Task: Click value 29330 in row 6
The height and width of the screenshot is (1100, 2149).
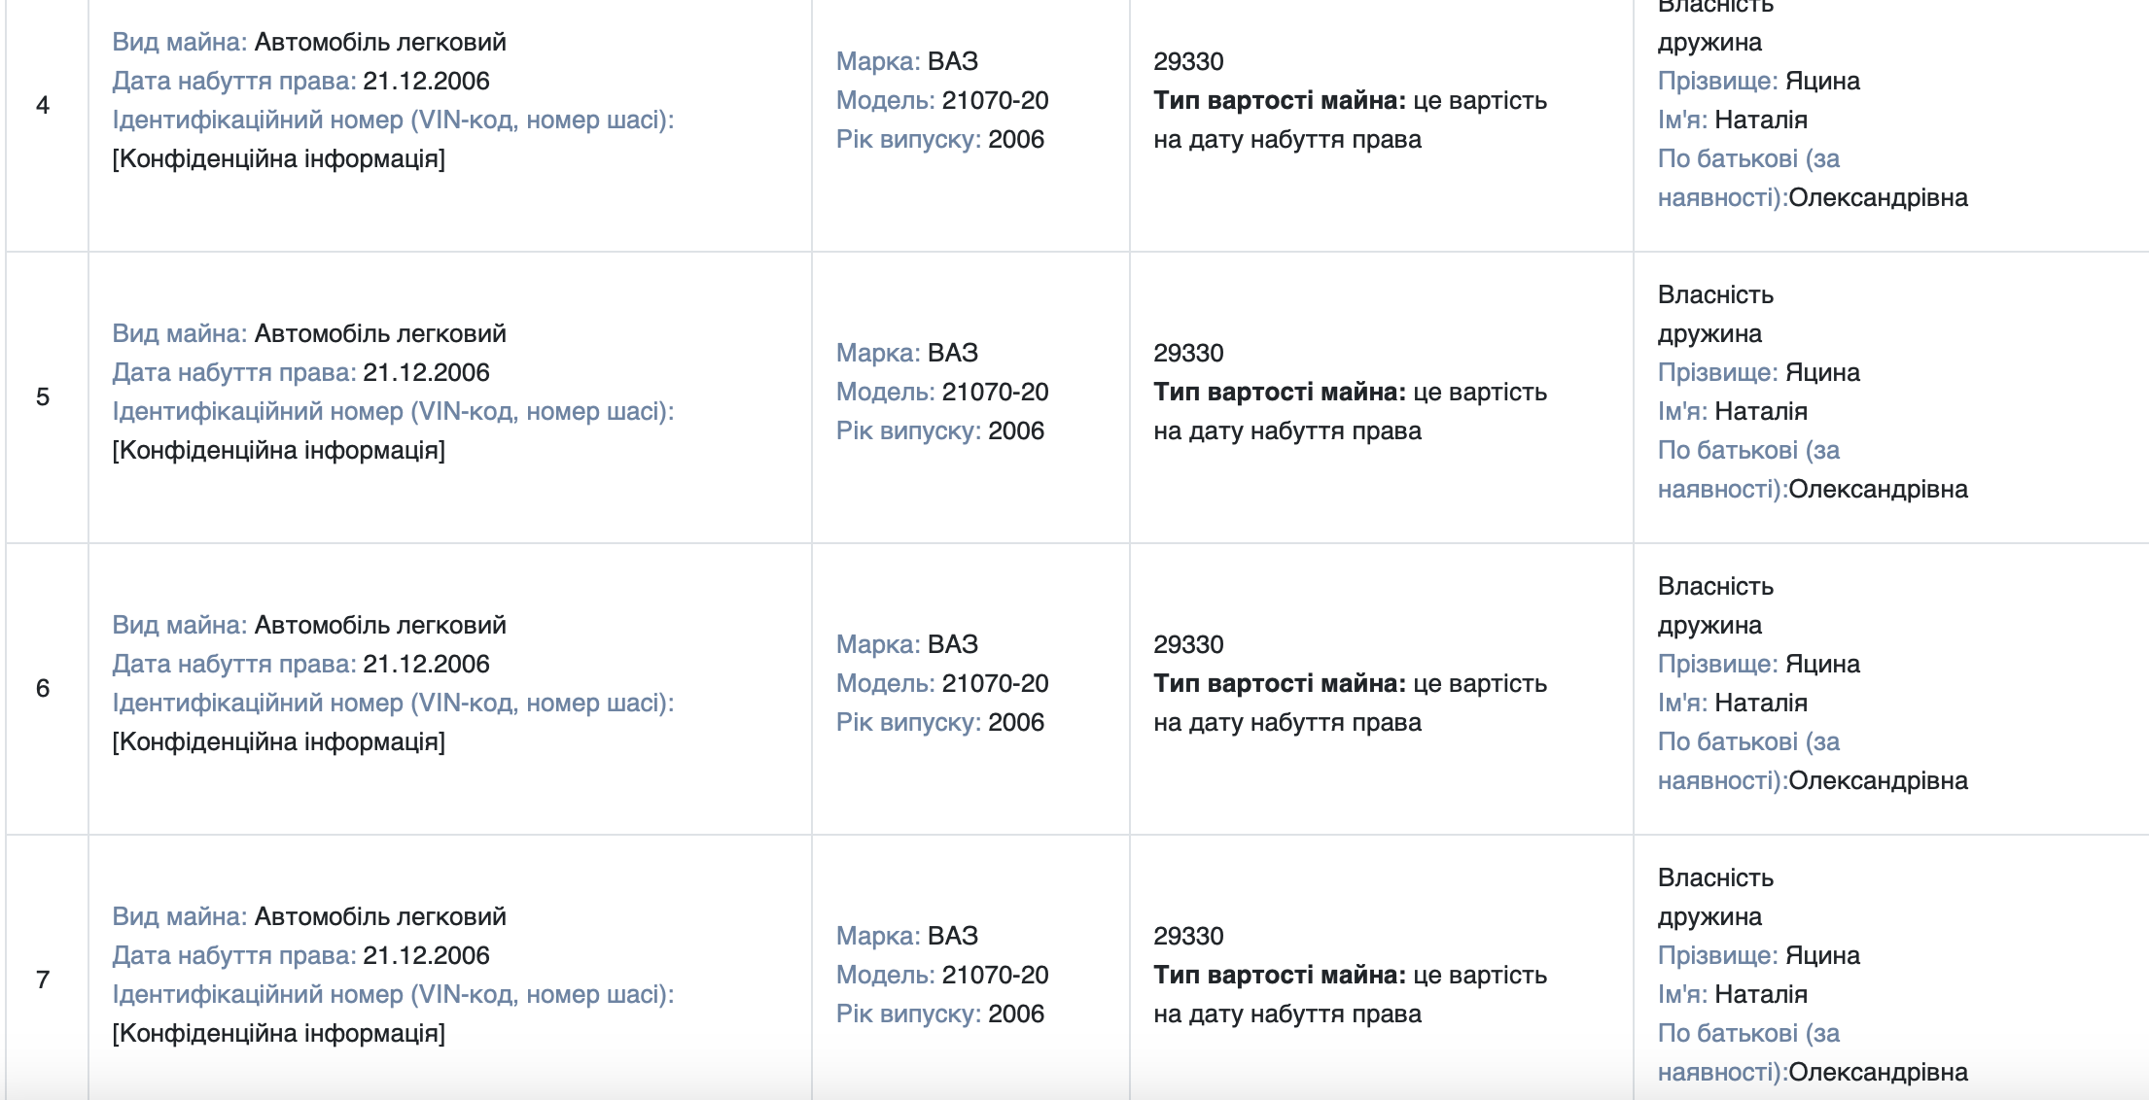Action: coord(1188,644)
